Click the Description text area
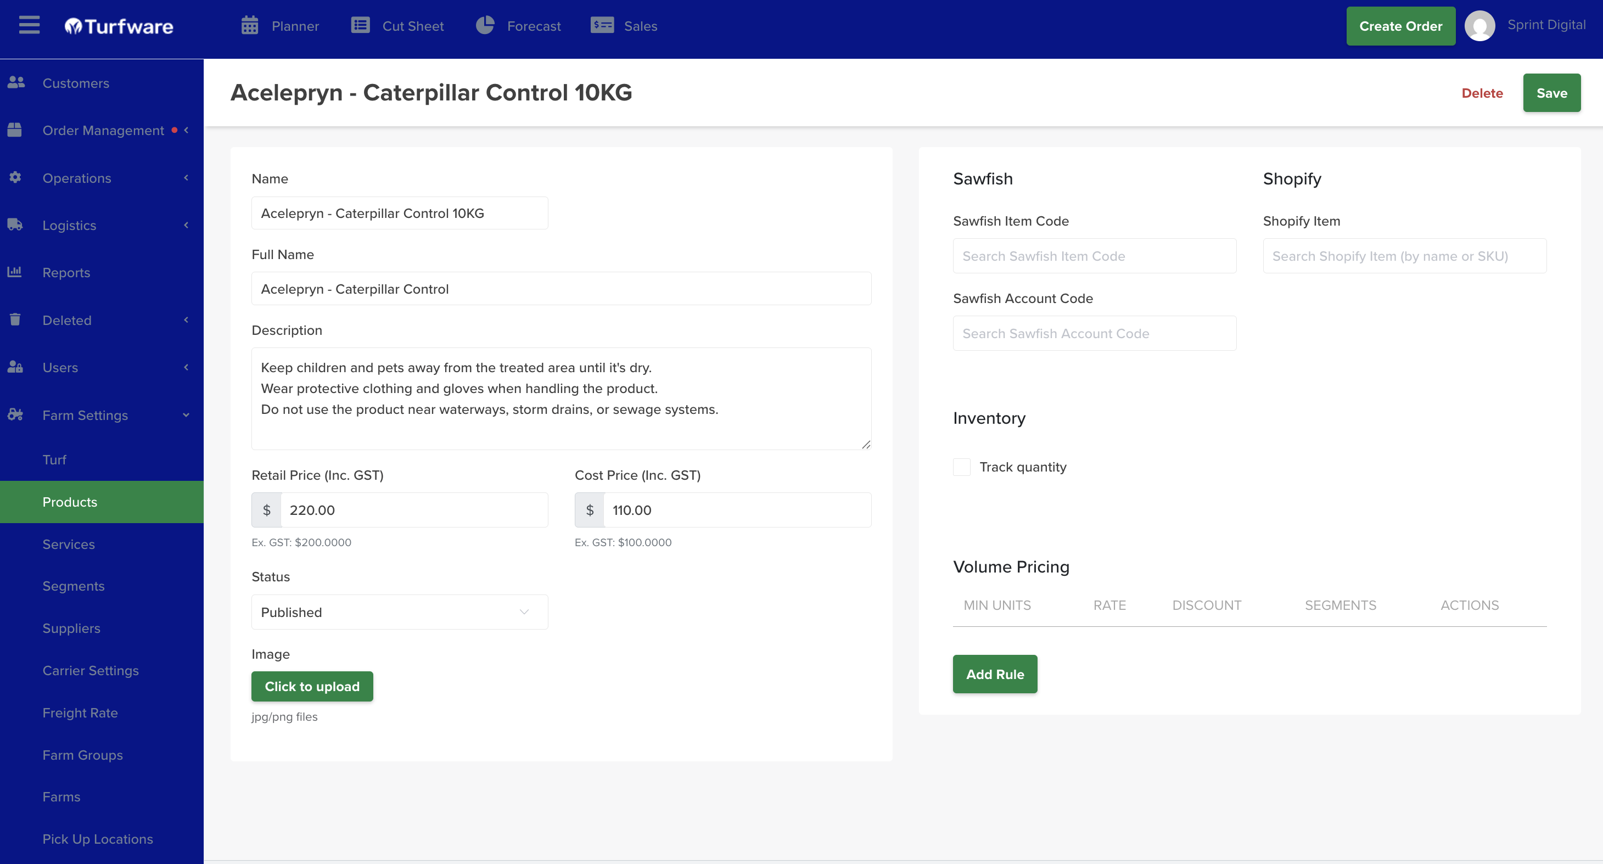Image resolution: width=1603 pixels, height=864 pixels. coord(561,399)
